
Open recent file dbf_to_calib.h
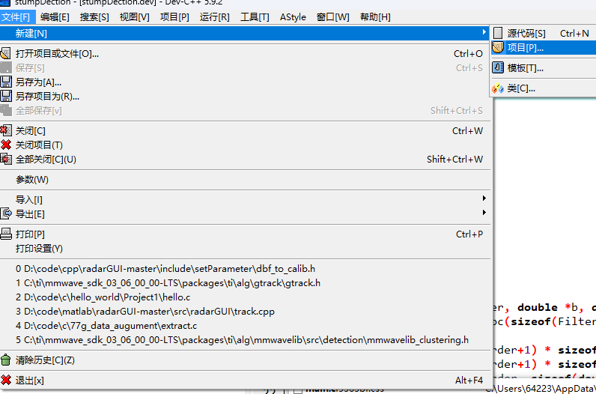pos(245,268)
